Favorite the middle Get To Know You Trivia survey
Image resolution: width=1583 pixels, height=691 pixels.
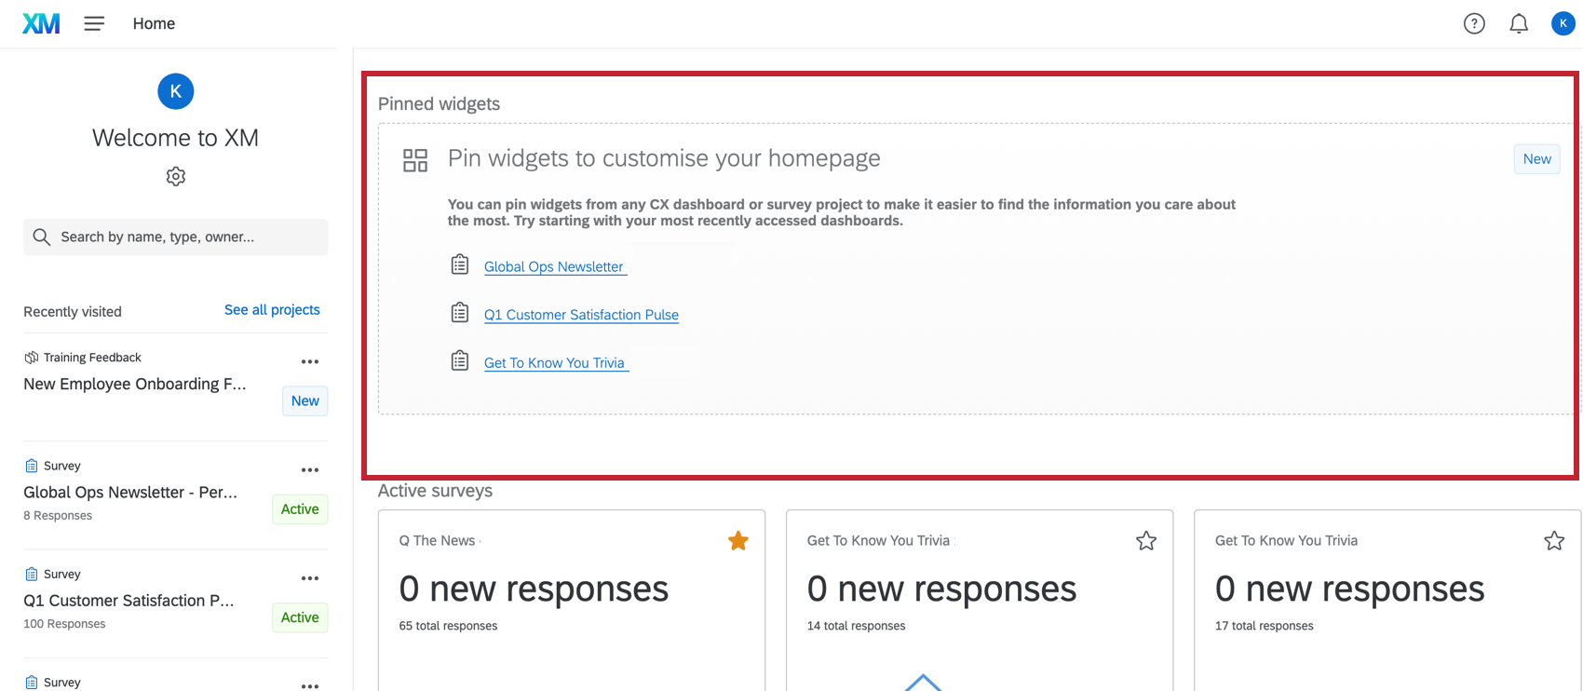pyautogui.click(x=1145, y=540)
